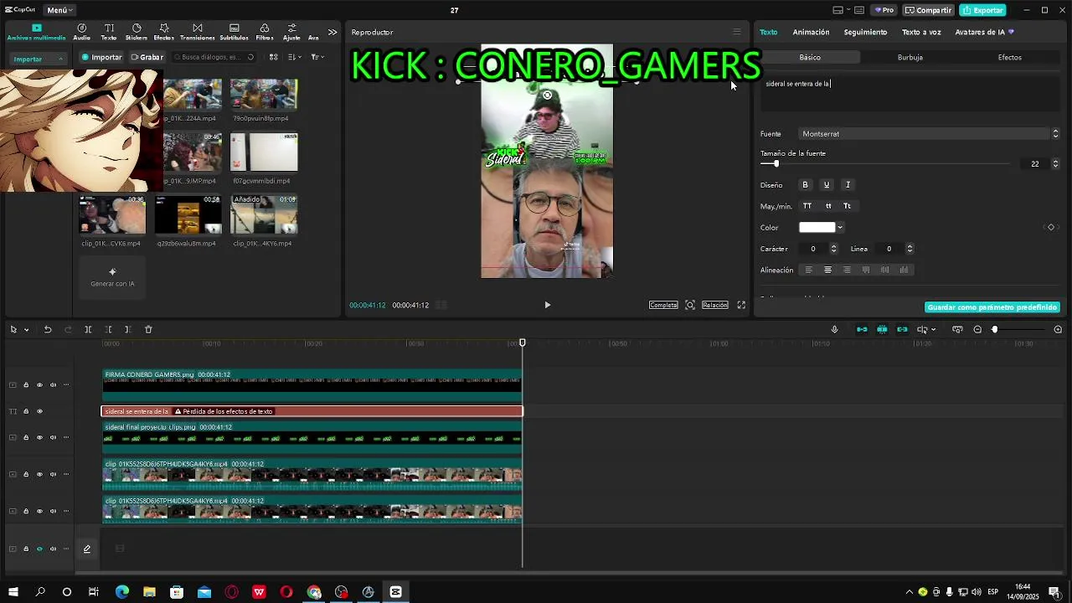
Task: Open the media sort dropdown
Action: 294,57
